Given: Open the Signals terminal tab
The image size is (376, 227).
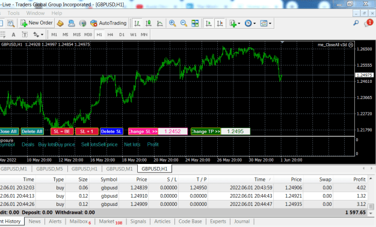Looking at the screenshot, I should point(138,222).
